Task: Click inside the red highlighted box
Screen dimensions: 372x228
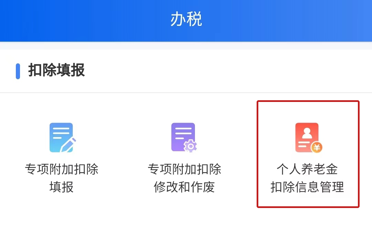Action: (308, 154)
